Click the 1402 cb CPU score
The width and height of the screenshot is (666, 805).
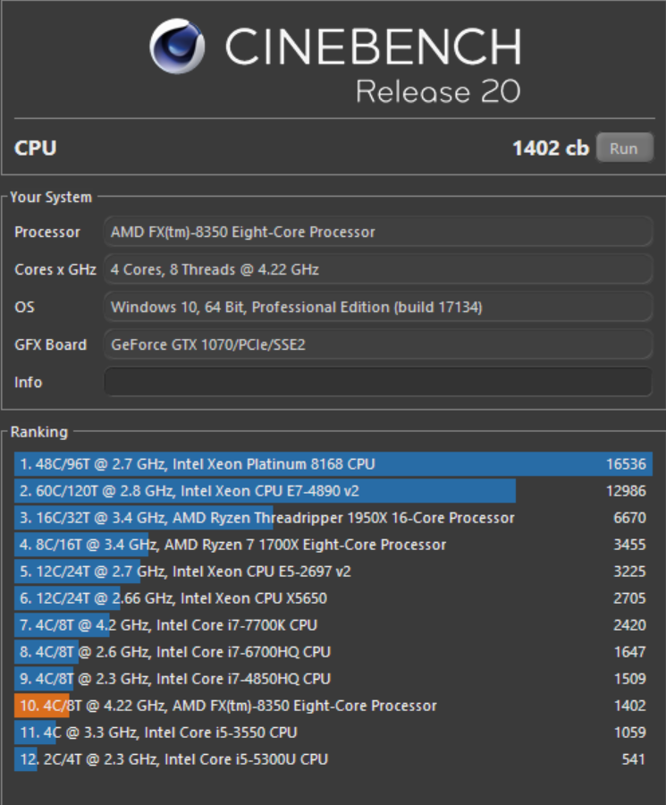point(550,148)
